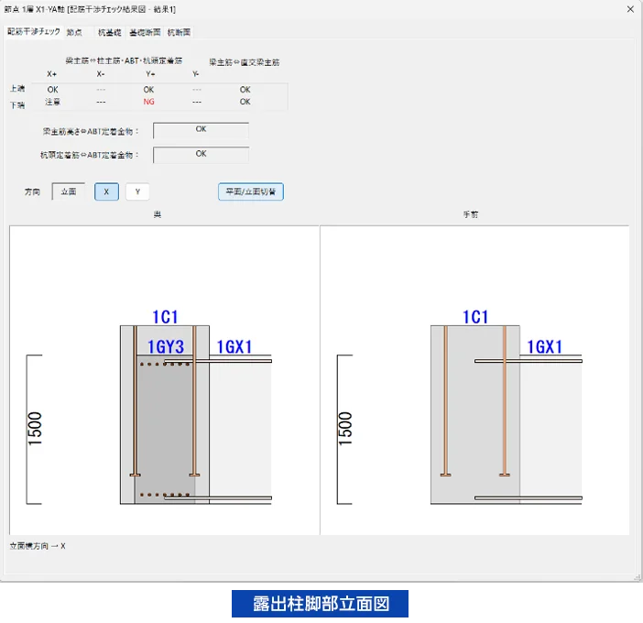Open the 節点 tab
643x623 pixels.
[x=74, y=32]
